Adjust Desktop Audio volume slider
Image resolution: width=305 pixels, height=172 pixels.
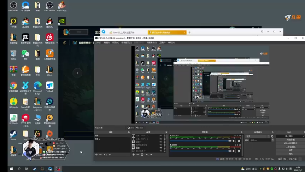201,151
